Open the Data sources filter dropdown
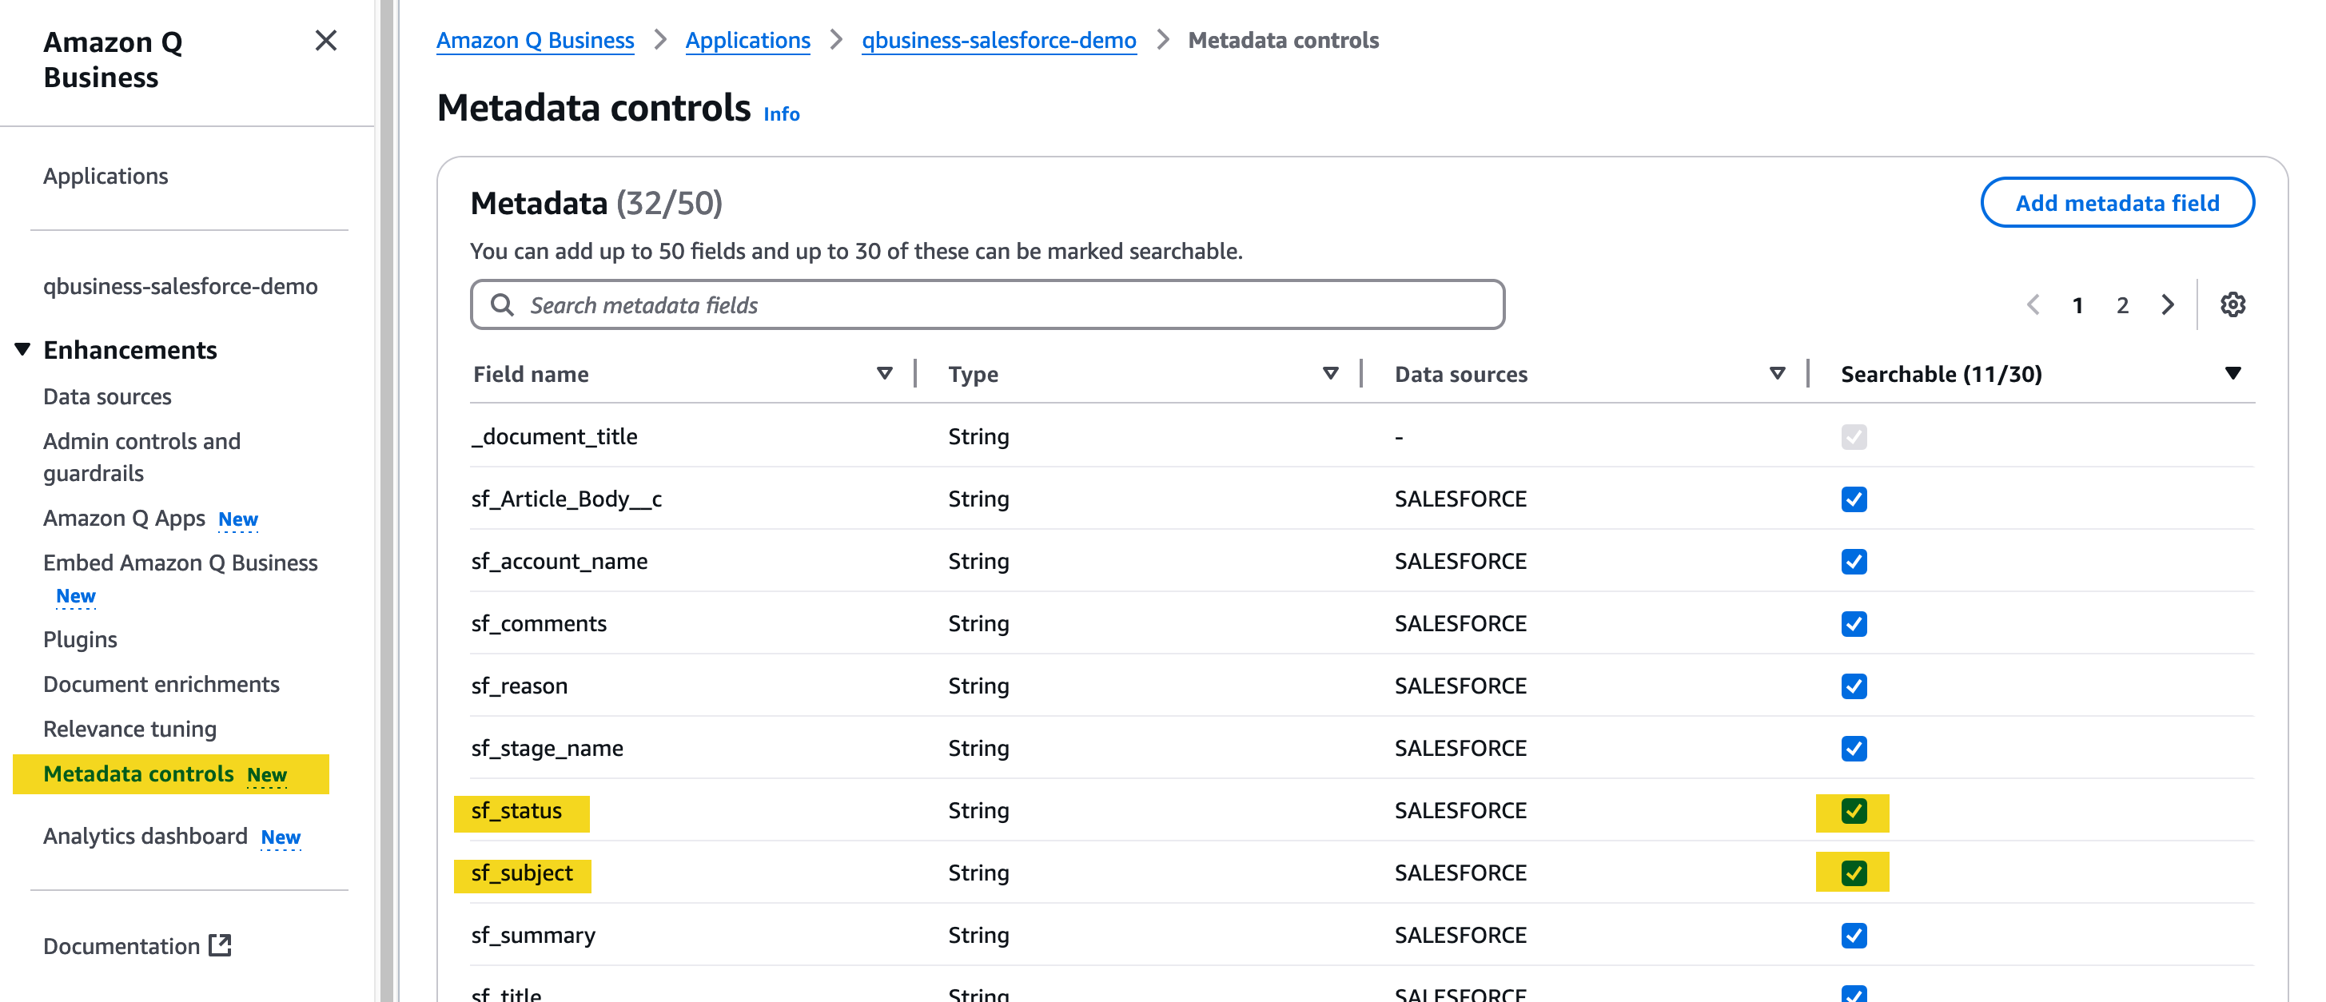The width and height of the screenshot is (2326, 1002). 1776,372
